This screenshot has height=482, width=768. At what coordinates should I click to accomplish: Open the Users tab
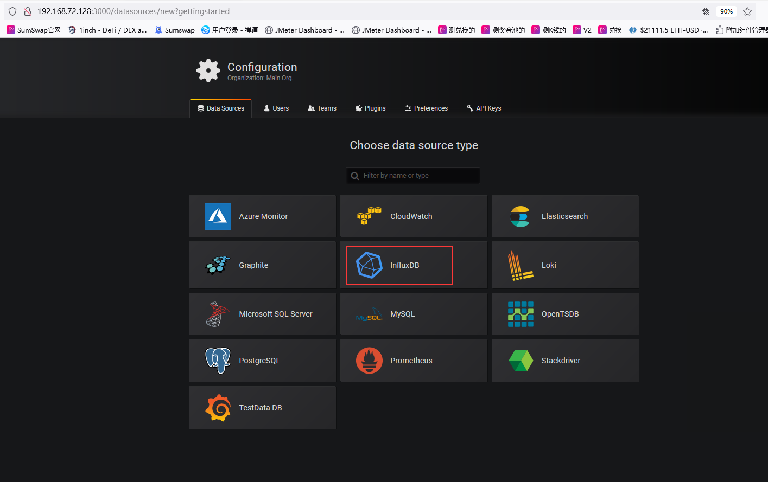click(x=276, y=108)
